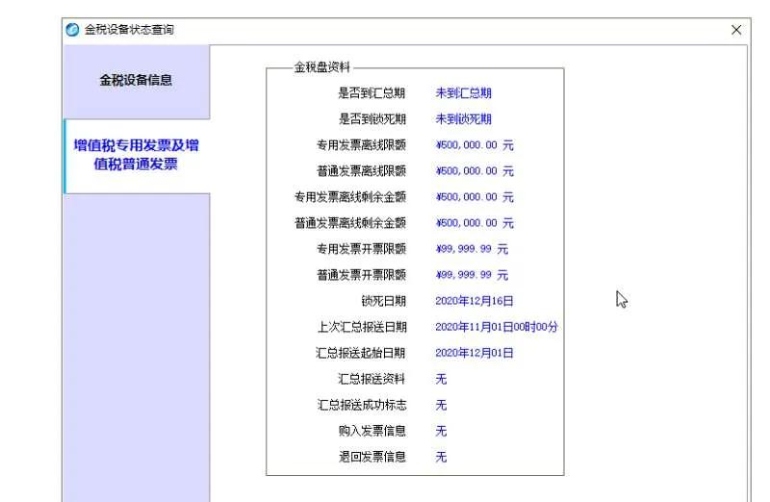Click the 专用发票离线限额 label
The height and width of the screenshot is (502, 770).
tap(362, 145)
